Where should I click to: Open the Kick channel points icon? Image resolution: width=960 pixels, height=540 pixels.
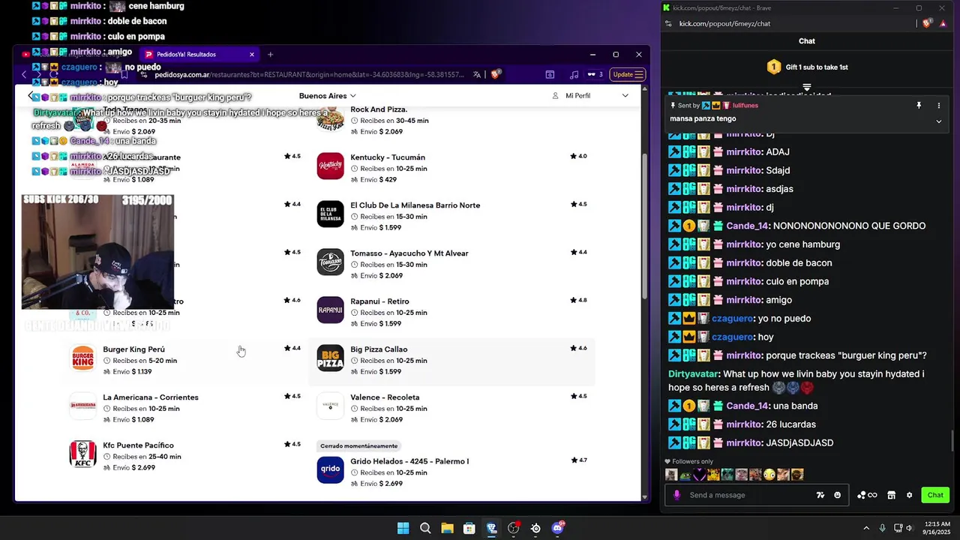[867, 495]
